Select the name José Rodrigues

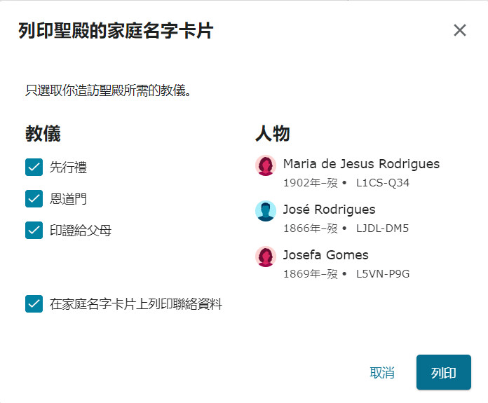tap(329, 210)
